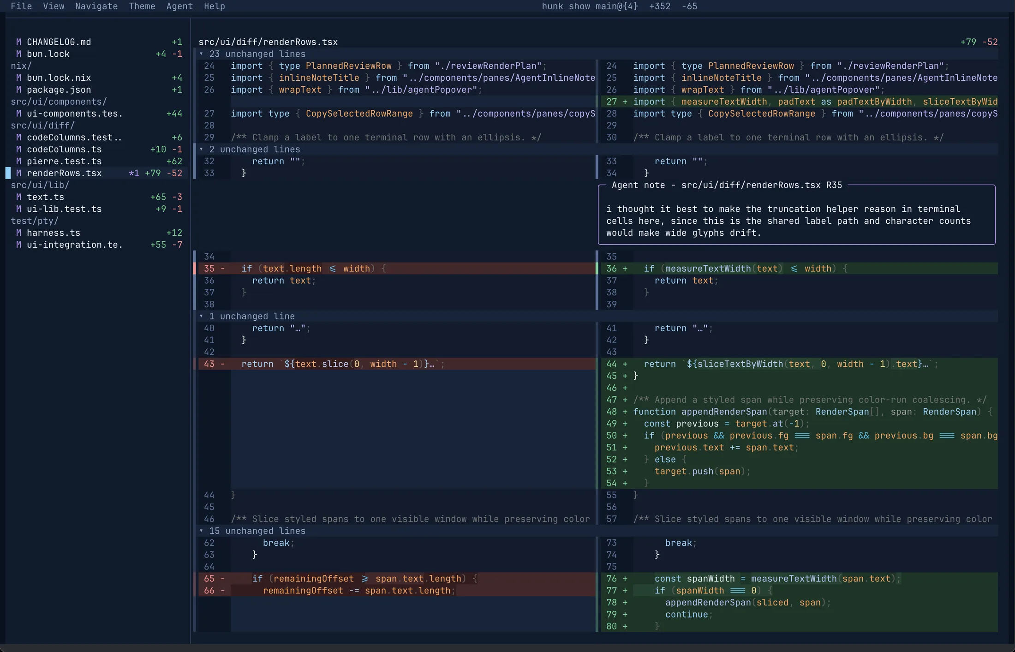Click left pane line 26 import wrapText
Image resolution: width=1015 pixels, height=652 pixels.
(x=397, y=90)
